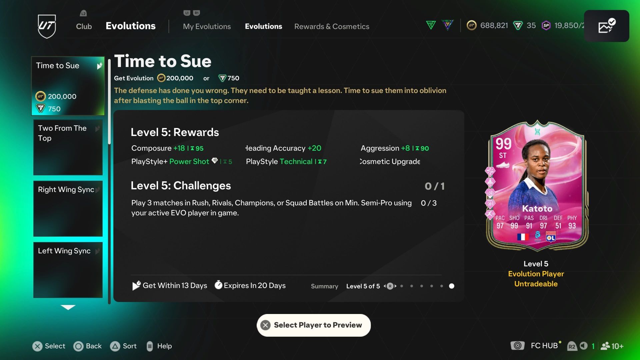The image size is (640, 360).
Task: Open the My Evolutions tab
Action: click(x=207, y=26)
